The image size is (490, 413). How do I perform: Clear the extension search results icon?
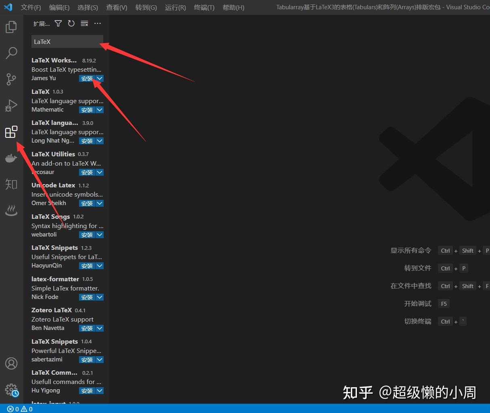pyautogui.click(x=84, y=23)
